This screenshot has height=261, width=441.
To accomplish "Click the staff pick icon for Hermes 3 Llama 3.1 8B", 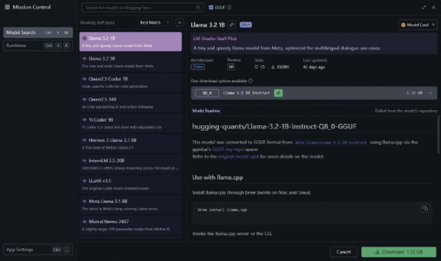I will [x=84, y=140].
